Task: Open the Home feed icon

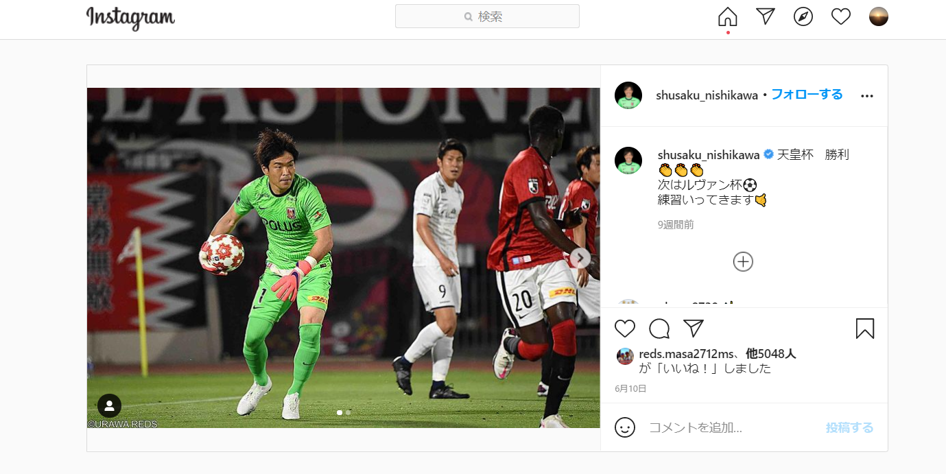Action: click(727, 16)
